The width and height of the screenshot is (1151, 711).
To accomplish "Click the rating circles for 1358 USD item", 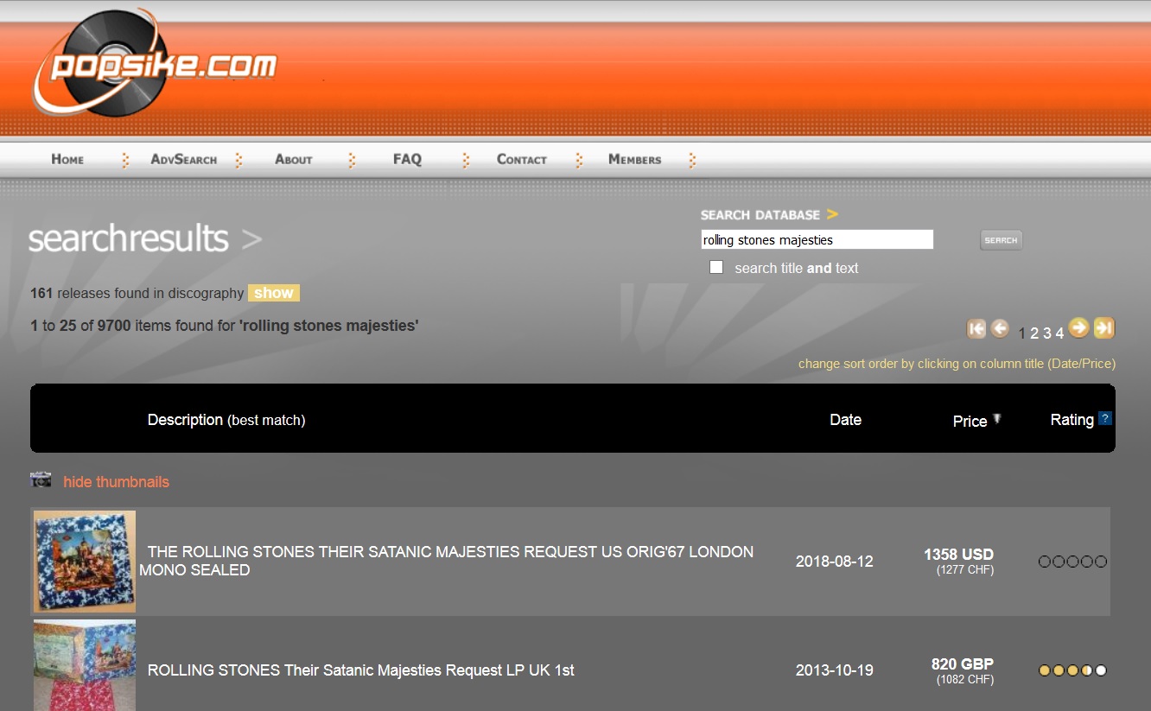I will tap(1072, 562).
